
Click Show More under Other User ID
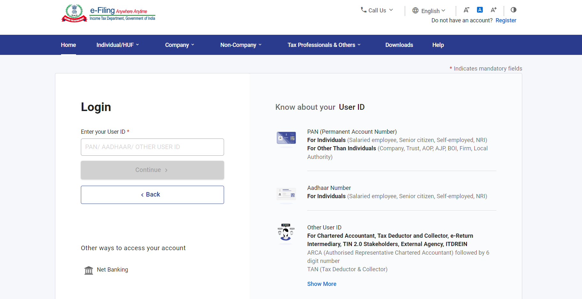click(322, 284)
